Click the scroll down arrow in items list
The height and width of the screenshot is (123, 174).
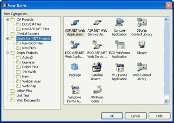[166, 101]
